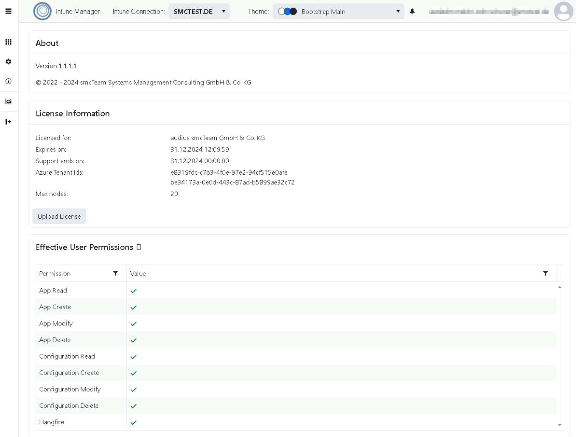The width and height of the screenshot is (576, 437).
Task: Click the sign-out arrow sidebar icon
Action: tap(8, 122)
